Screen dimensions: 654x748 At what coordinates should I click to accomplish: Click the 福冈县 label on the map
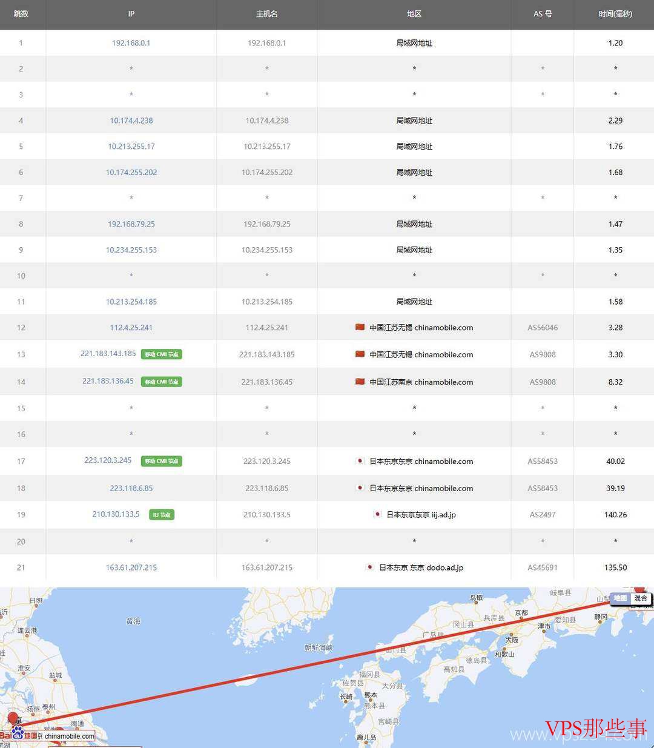(x=369, y=674)
